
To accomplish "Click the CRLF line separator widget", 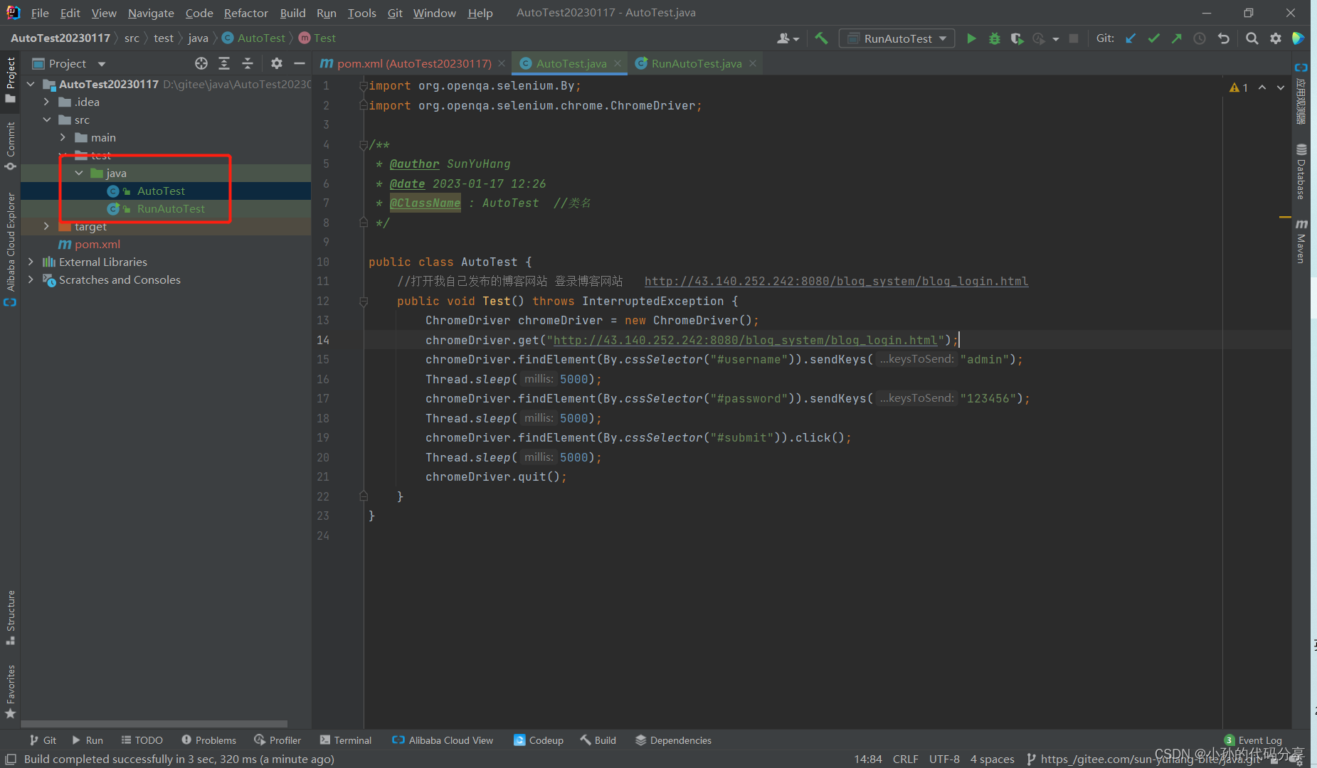I will [906, 759].
